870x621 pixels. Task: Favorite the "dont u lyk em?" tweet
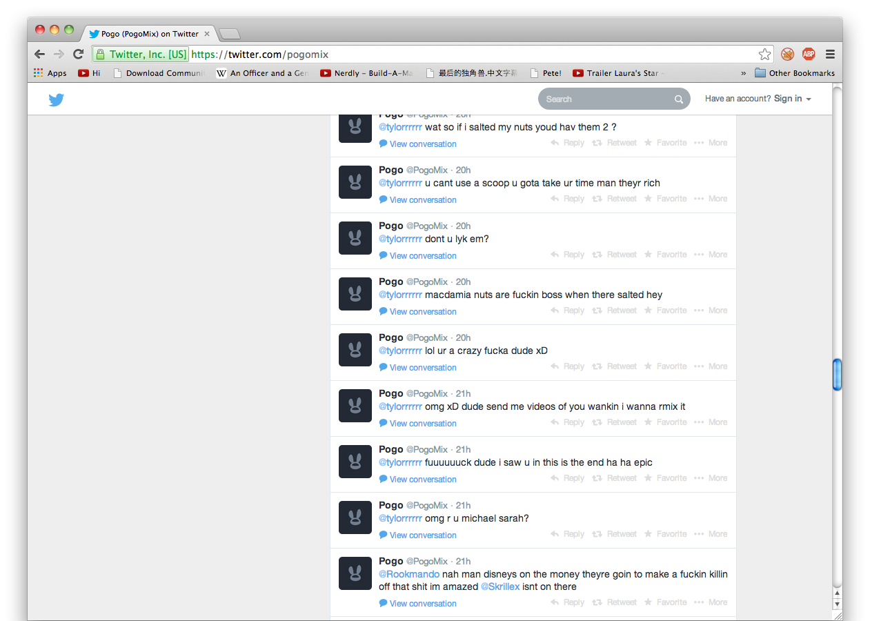(665, 255)
